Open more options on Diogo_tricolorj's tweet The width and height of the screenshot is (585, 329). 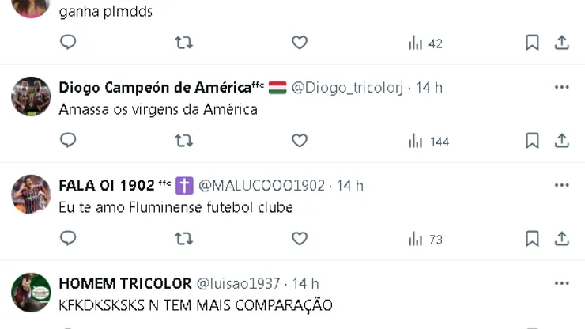click(x=561, y=87)
